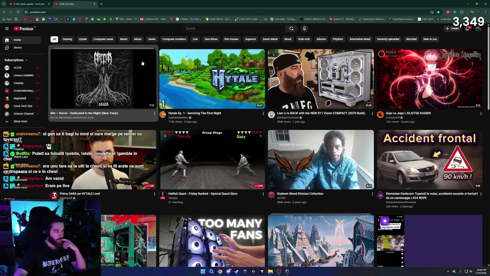Screen dimensions: 490x276
Task: Open DanKamYouKnow channel avatar
Action: tap(271, 115)
